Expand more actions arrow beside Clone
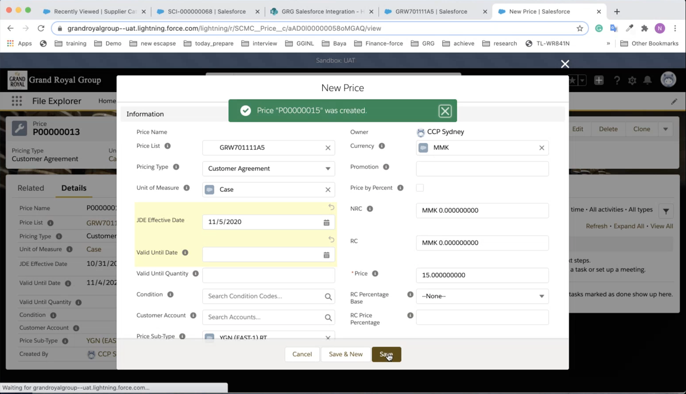The height and width of the screenshot is (394, 686). click(x=665, y=129)
